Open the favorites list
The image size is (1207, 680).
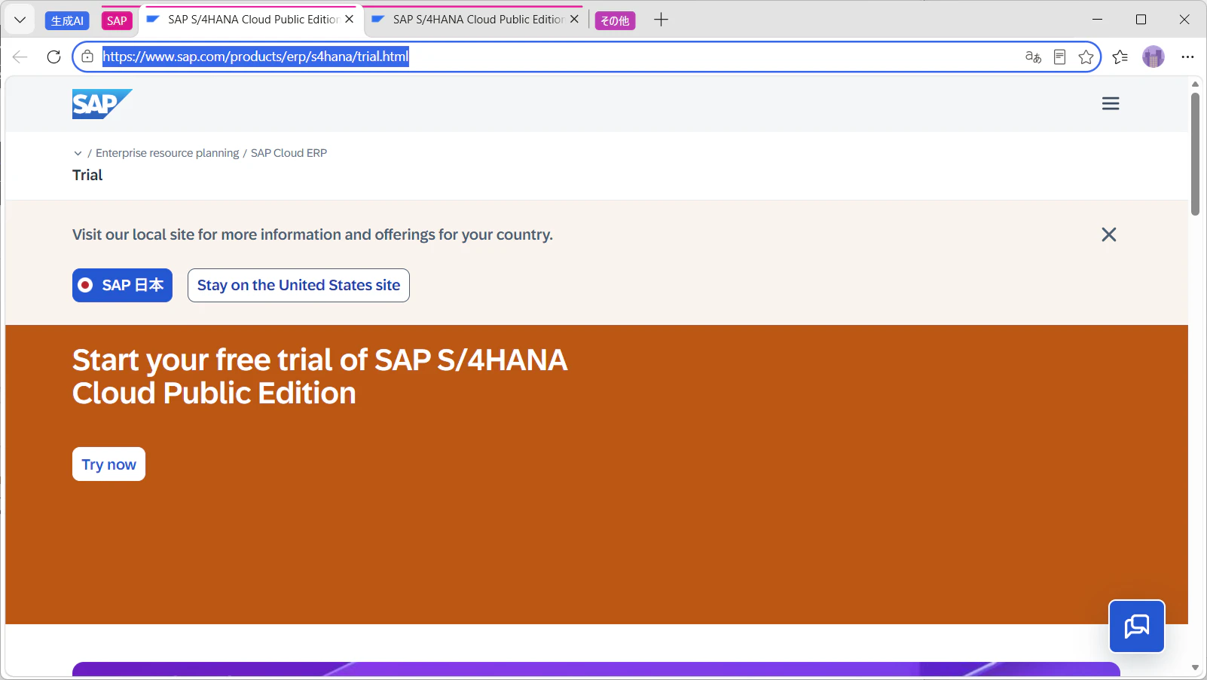click(1120, 57)
